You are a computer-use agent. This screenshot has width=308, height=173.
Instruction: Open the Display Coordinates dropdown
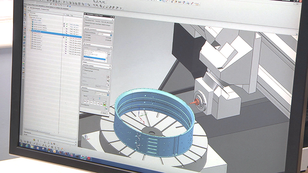(105, 34)
